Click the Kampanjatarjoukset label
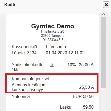The height and width of the screenshot is (111, 111). (x=31, y=79)
